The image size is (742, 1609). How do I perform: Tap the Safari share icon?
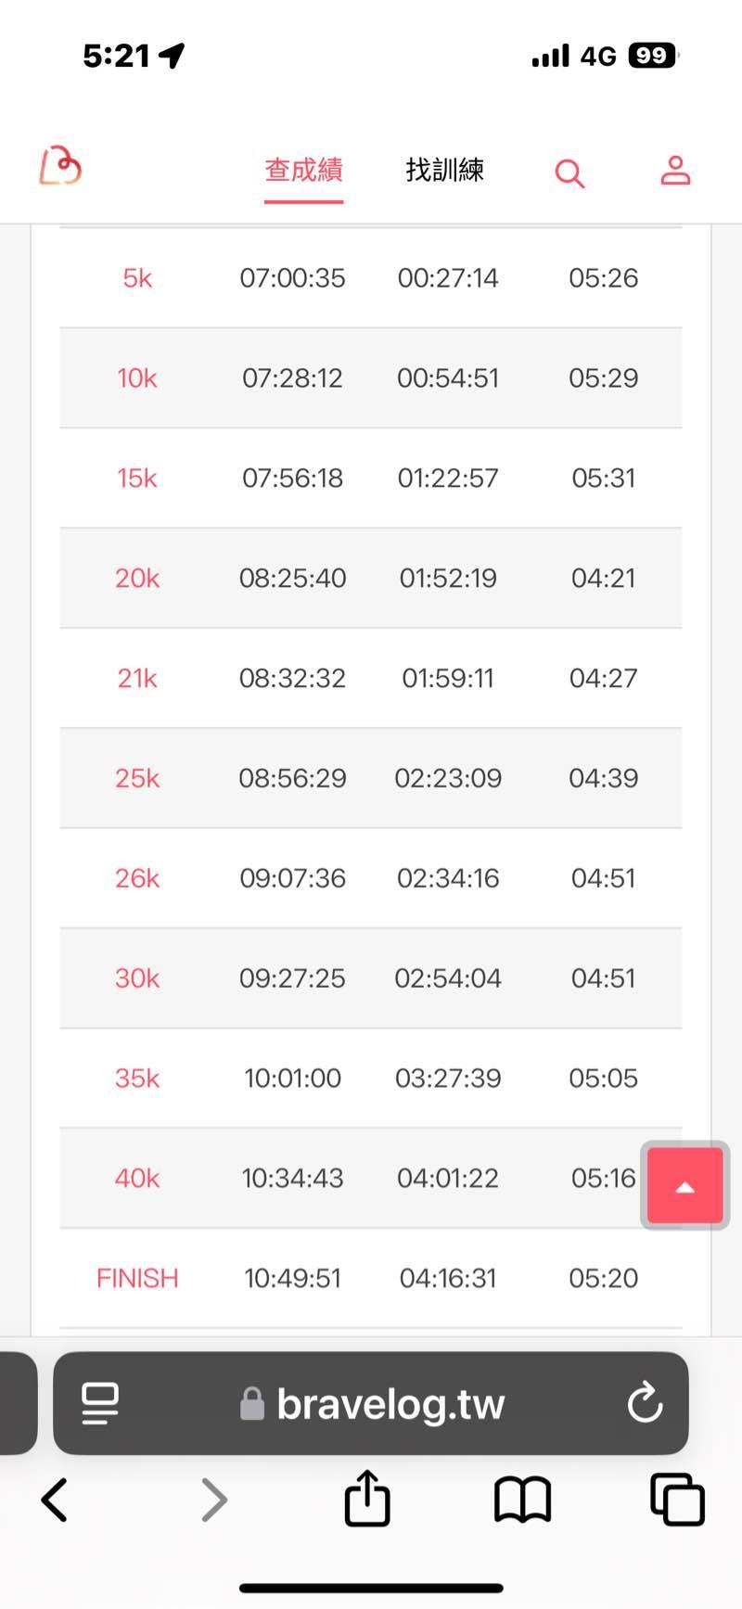[367, 1499]
